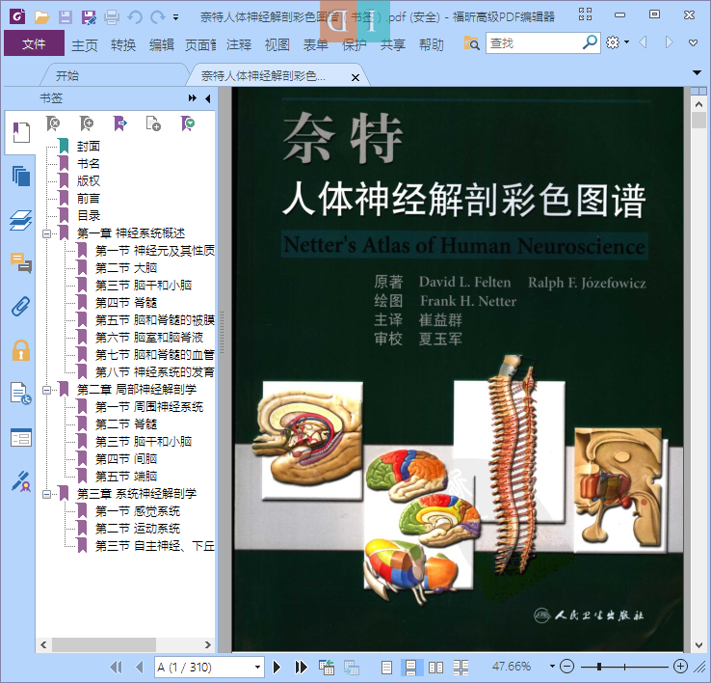Open the 注释 ribbon tab

coord(239,45)
